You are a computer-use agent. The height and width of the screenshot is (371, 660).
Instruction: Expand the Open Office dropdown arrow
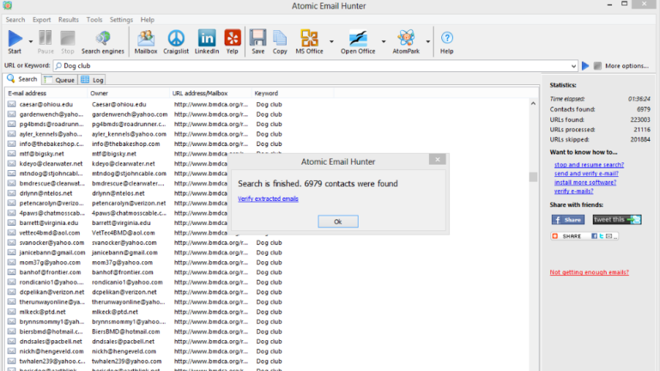click(x=383, y=41)
